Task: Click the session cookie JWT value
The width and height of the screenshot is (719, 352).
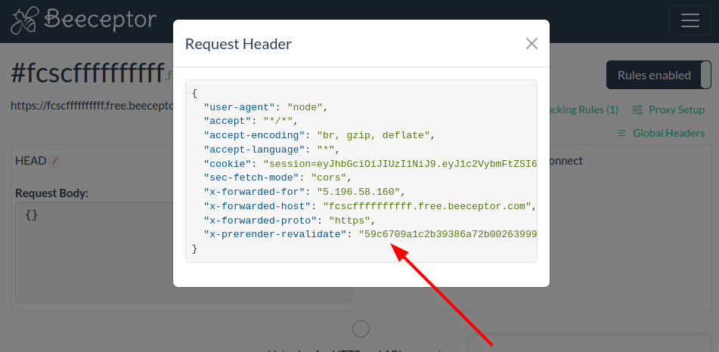Action: point(400,164)
